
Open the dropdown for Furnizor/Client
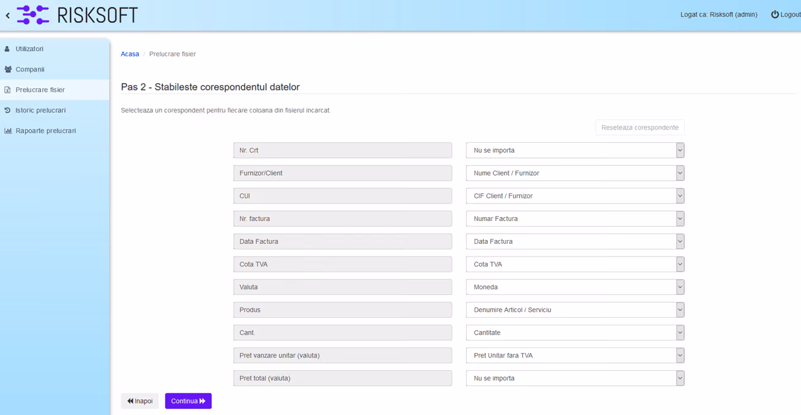(x=575, y=173)
